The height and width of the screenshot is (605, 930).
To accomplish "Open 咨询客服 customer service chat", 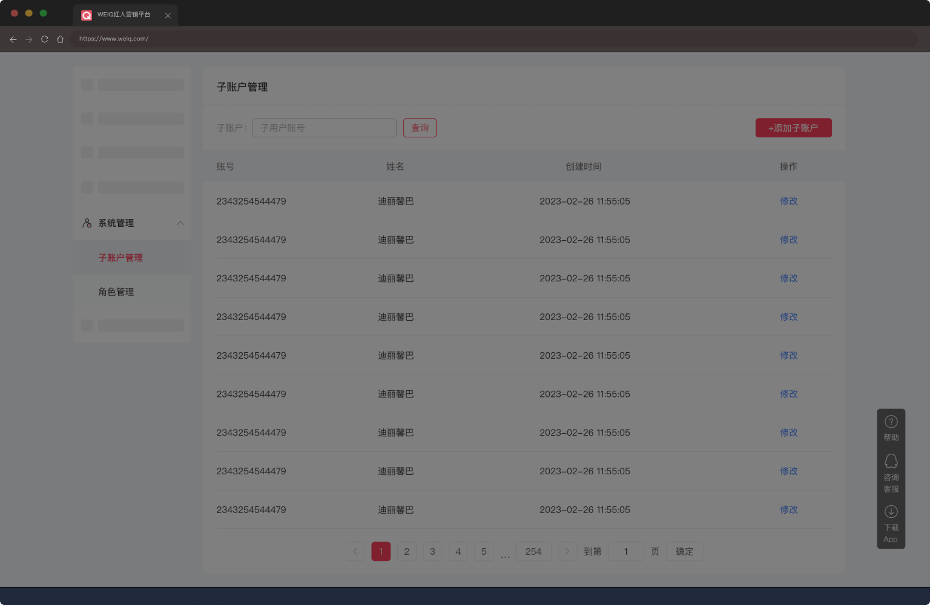I will [x=891, y=461].
